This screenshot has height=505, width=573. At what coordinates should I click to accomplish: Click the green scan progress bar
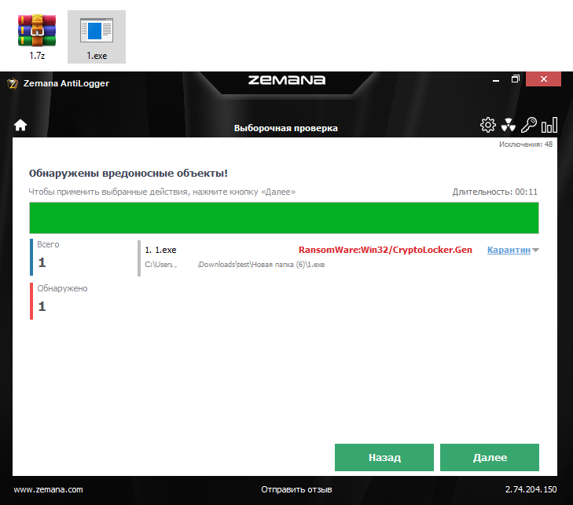tap(284, 218)
